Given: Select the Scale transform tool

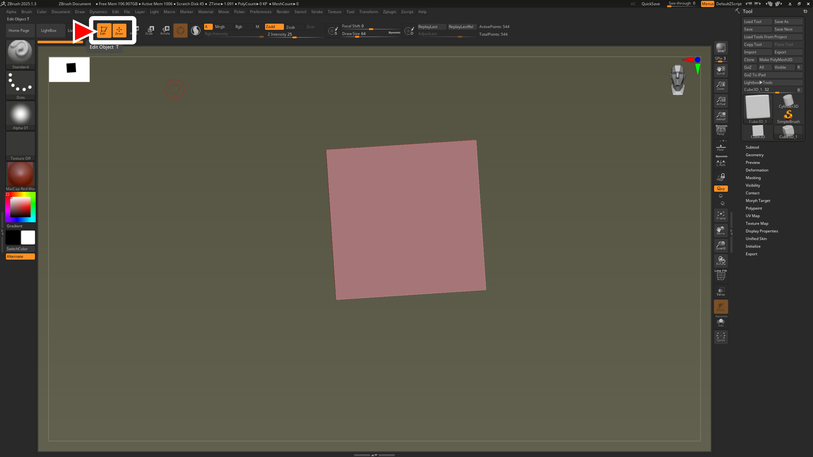Looking at the screenshot, I should (x=149, y=30).
